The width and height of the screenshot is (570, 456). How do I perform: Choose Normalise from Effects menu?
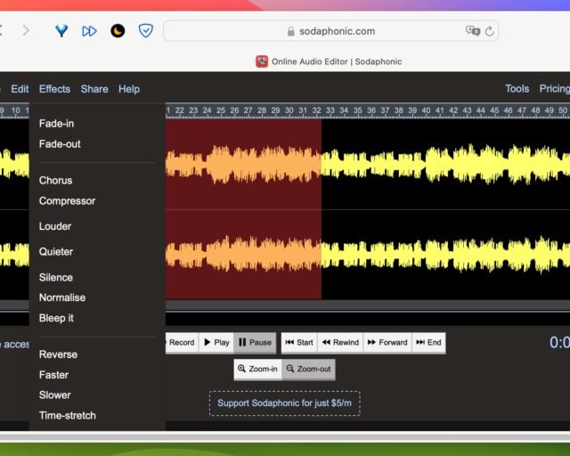click(x=62, y=297)
